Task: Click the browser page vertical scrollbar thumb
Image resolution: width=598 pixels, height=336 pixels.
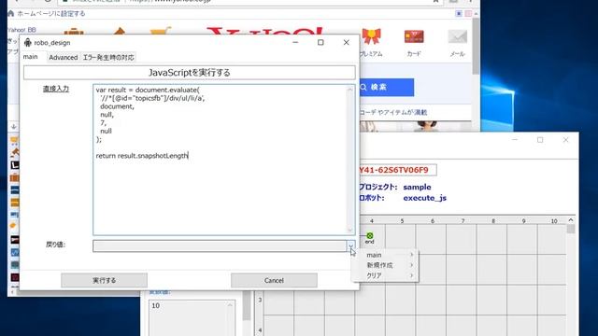Action: (476, 46)
